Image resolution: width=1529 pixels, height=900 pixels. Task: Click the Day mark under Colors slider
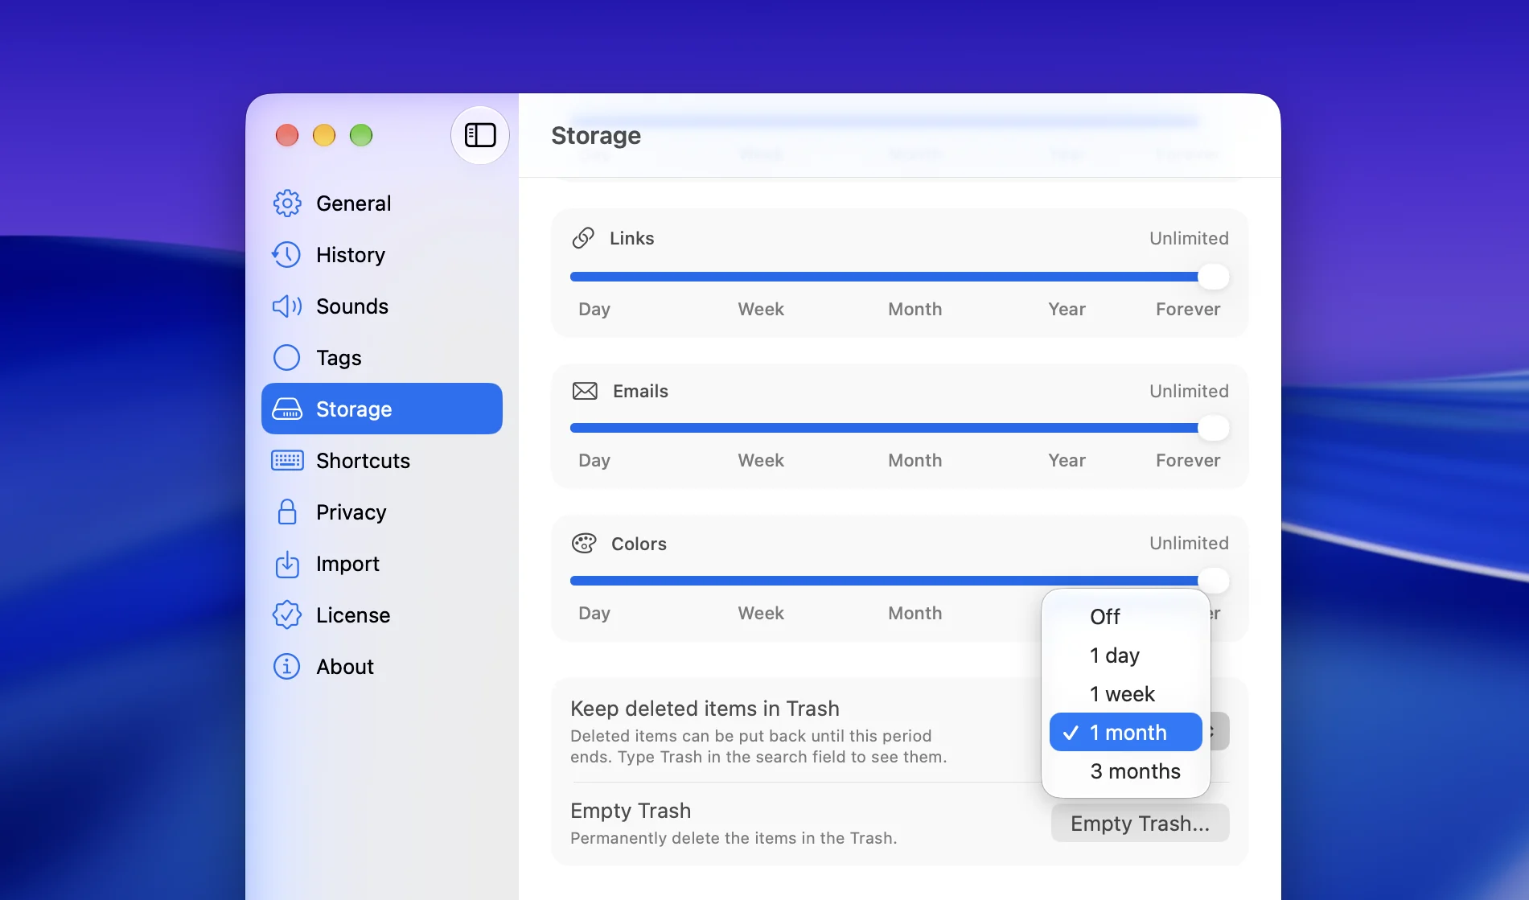coord(594,614)
